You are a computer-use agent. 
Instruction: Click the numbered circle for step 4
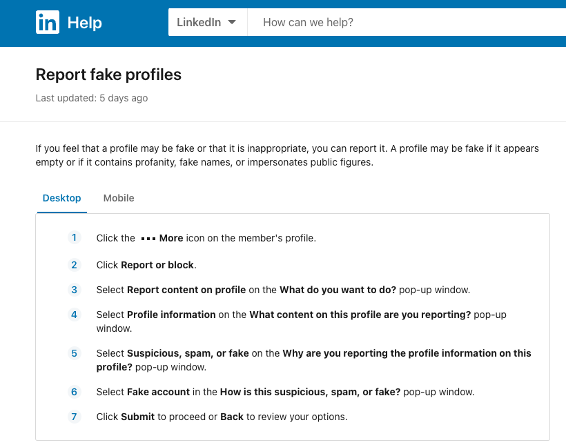74,315
